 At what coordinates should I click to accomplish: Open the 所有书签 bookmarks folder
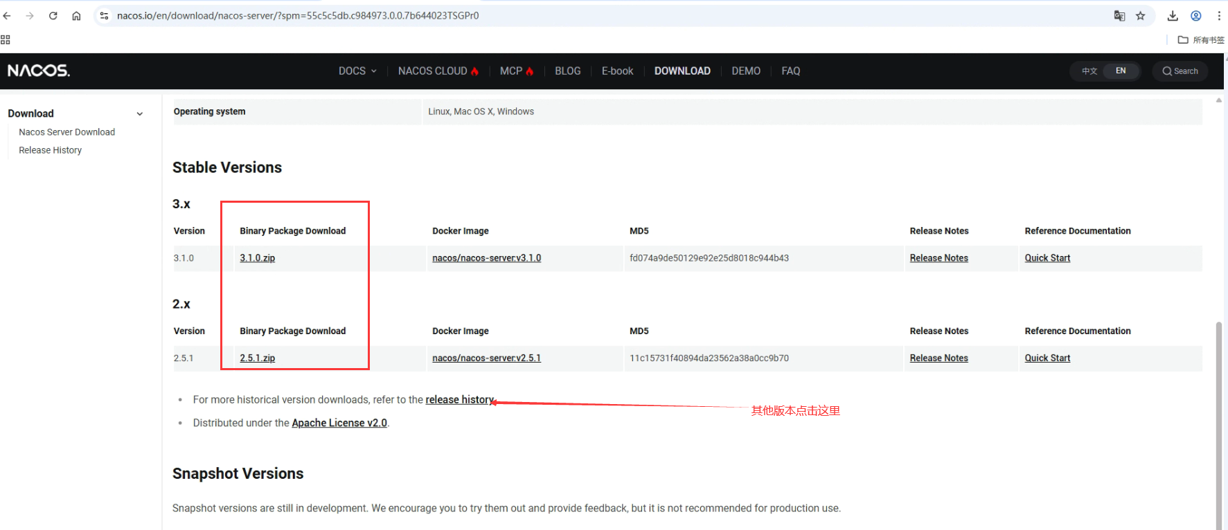(1201, 40)
